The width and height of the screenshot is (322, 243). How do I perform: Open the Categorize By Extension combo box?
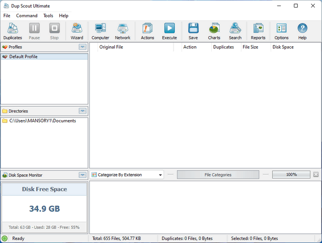pyautogui.click(x=127, y=175)
